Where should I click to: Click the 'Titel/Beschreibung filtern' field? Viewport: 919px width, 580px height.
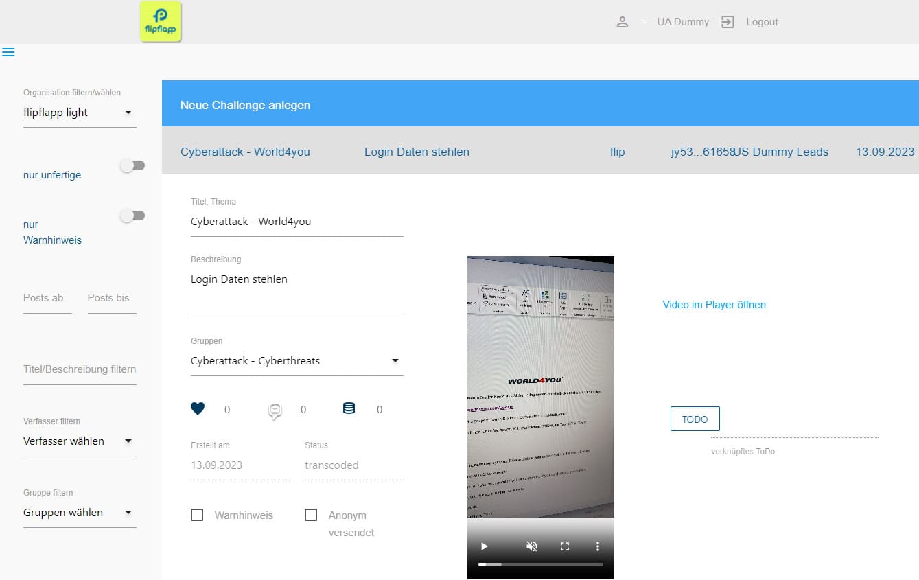point(80,369)
